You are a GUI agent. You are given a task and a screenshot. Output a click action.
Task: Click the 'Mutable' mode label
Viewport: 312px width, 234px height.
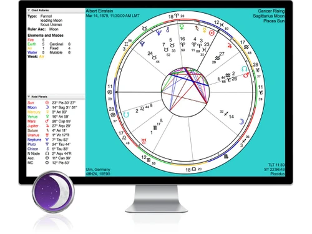(56, 52)
